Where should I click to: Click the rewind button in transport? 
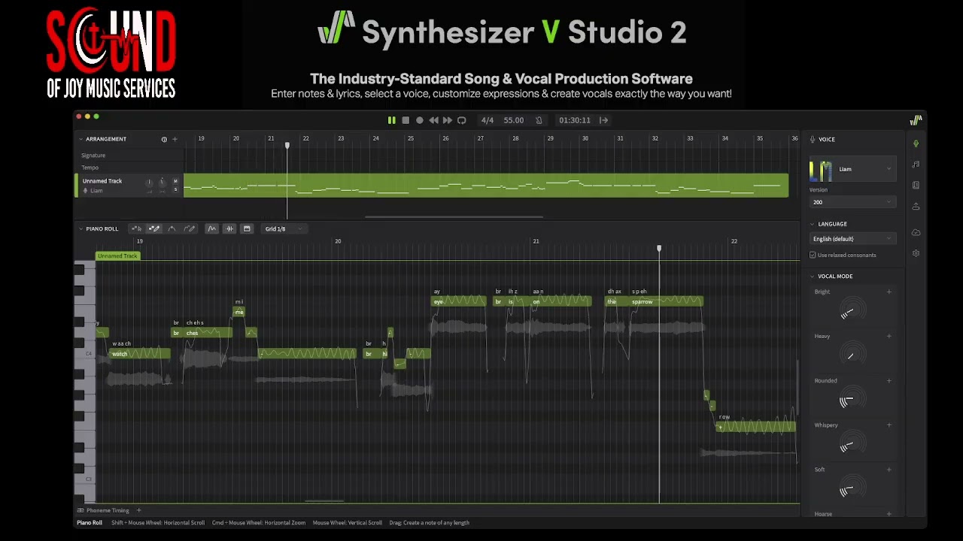pyautogui.click(x=433, y=120)
